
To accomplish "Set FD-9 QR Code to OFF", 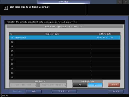I will 95,85.
